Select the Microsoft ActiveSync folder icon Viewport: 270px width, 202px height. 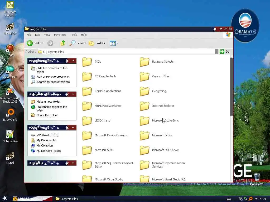click(x=144, y=121)
